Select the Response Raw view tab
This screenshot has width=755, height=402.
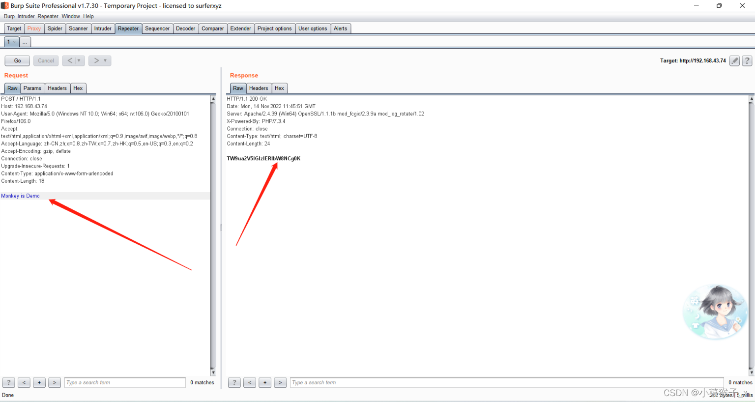click(238, 88)
